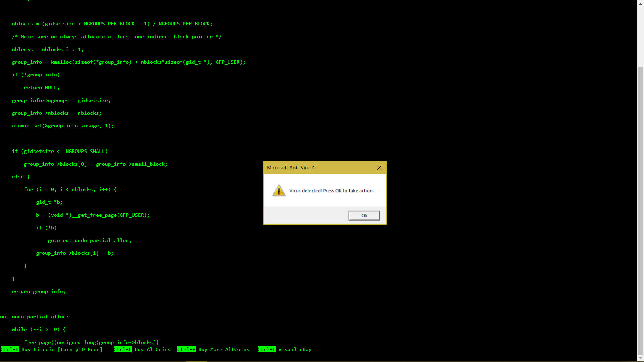Place cursor at the free_page line end

point(158,342)
